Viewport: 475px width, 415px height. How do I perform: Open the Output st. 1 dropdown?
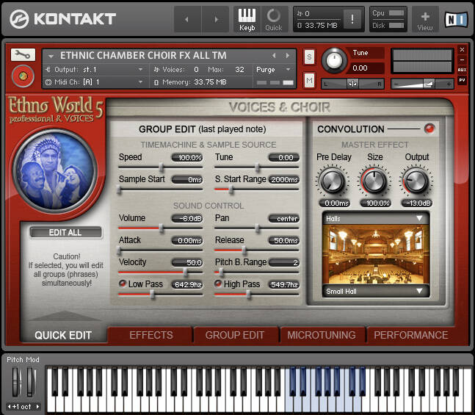140,70
